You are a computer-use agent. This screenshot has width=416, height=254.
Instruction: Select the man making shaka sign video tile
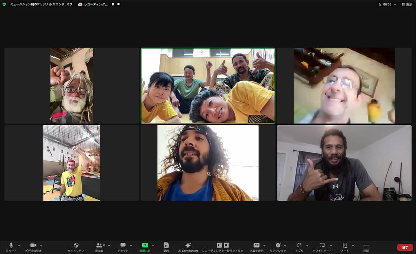point(344,163)
